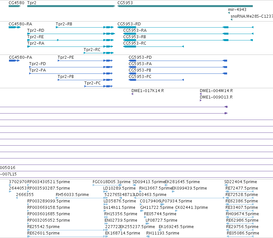Screen dimensions: 273x238
Task: Select the Tpr2-PA protein label
Action: [38, 70]
